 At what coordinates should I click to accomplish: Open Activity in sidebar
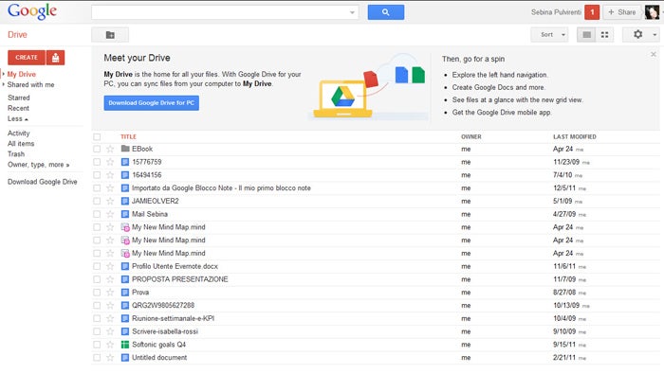point(19,134)
